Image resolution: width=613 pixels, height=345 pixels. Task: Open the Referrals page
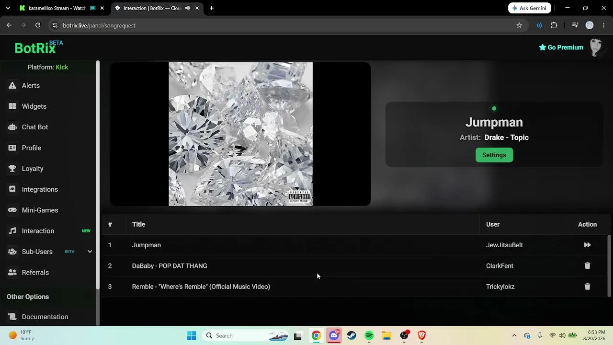pyautogui.click(x=35, y=273)
